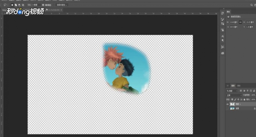Select the Background layer thumbnail
Viewport: 256px width, 137px height.
click(x=232, y=108)
